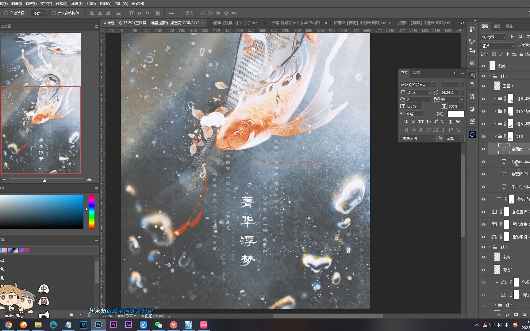The image size is (530, 331).
Task: Open the language dropdown 美国英语
Action: 418,139
